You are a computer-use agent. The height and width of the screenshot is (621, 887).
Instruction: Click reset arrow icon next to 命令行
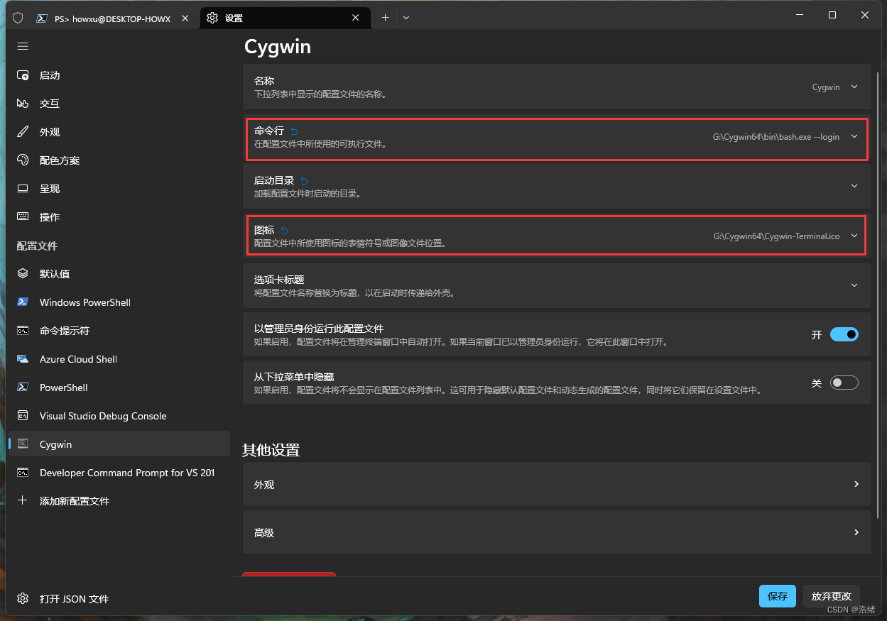coord(294,131)
